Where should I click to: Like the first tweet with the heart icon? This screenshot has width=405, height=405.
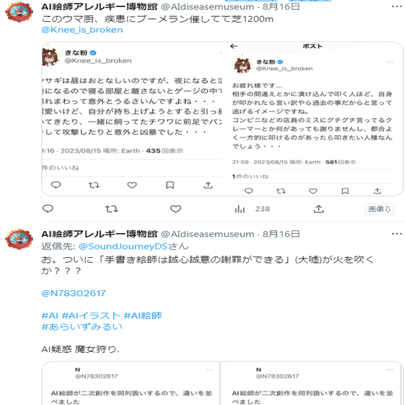tap(175, 208)
